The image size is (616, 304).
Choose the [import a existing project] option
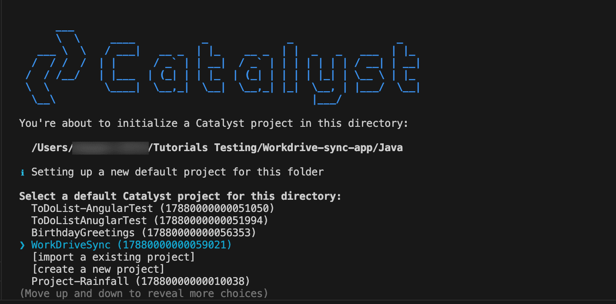(x=113, y=257)
